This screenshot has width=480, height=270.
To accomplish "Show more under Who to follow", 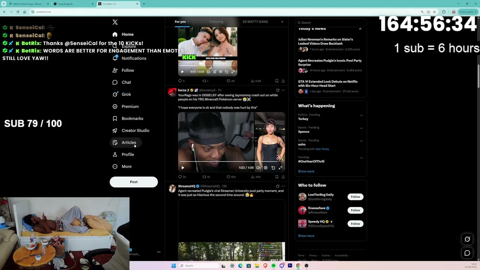I will click(x=306, y=236).
